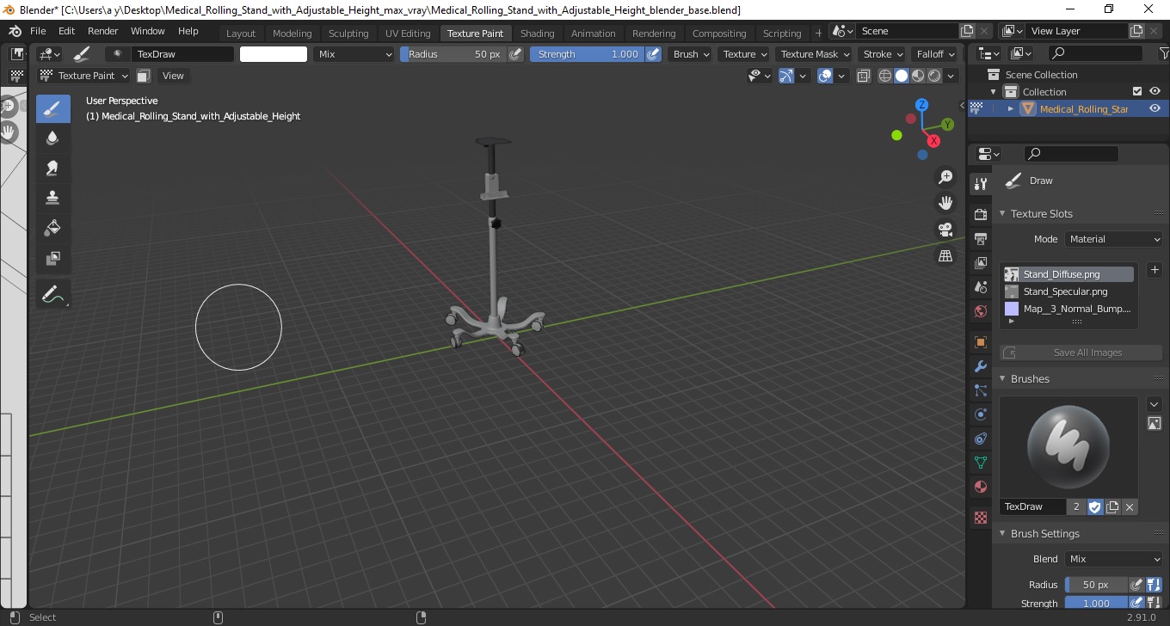Toggle the paint mask face selection button

[144, 76]
